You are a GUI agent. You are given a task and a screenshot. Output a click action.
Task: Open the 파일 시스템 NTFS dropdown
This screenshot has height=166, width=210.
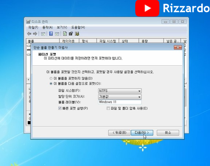[120, 91]
